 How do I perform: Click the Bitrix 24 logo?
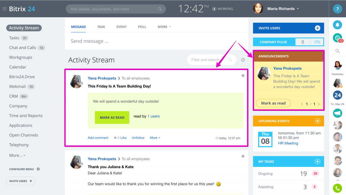click(22, 9)
